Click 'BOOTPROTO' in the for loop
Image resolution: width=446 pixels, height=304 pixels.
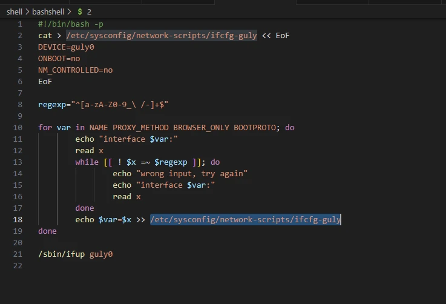[255, 128]
